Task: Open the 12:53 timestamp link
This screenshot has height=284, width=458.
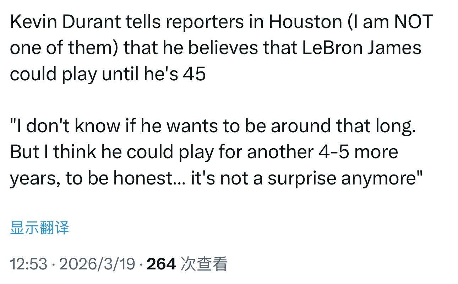Action: (x=28, y=264)
